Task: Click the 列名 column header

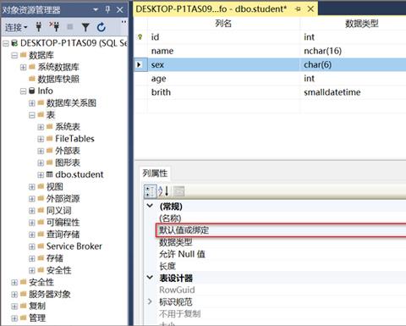Action: (x=223, y=24)
